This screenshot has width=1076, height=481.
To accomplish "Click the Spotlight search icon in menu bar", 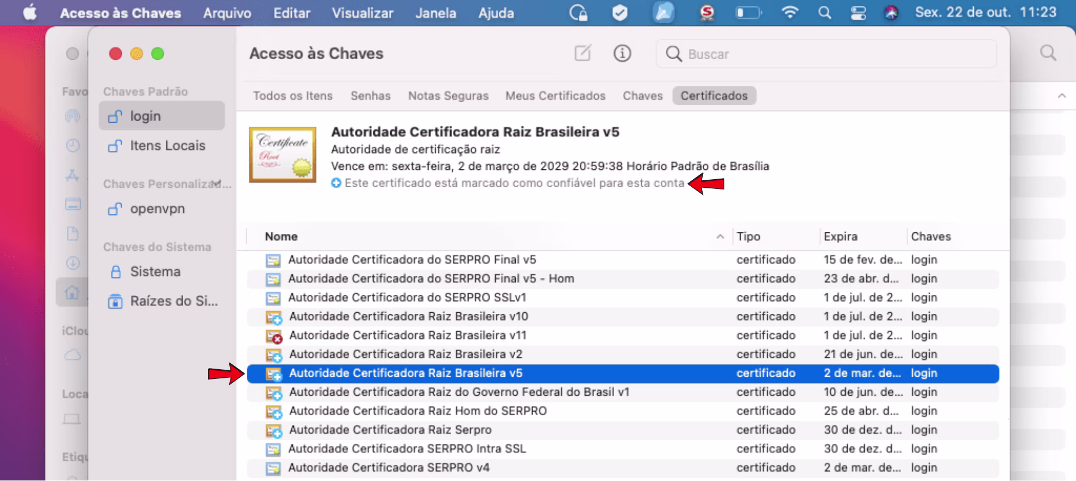I will point(824,12).
